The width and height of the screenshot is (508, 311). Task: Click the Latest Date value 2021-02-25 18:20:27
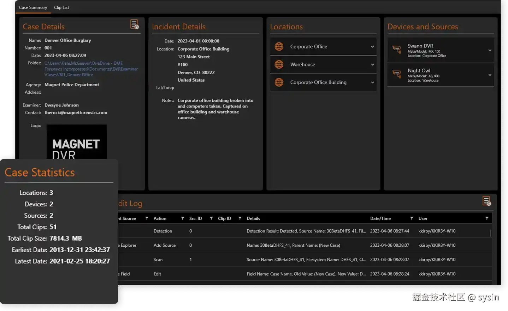(79, 261)
